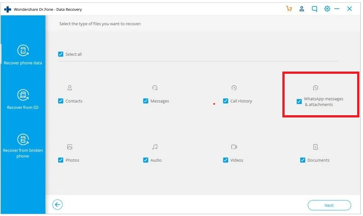Click WhatsApp messages & attachments text
The image size is (363, 216).
[323, 102]
